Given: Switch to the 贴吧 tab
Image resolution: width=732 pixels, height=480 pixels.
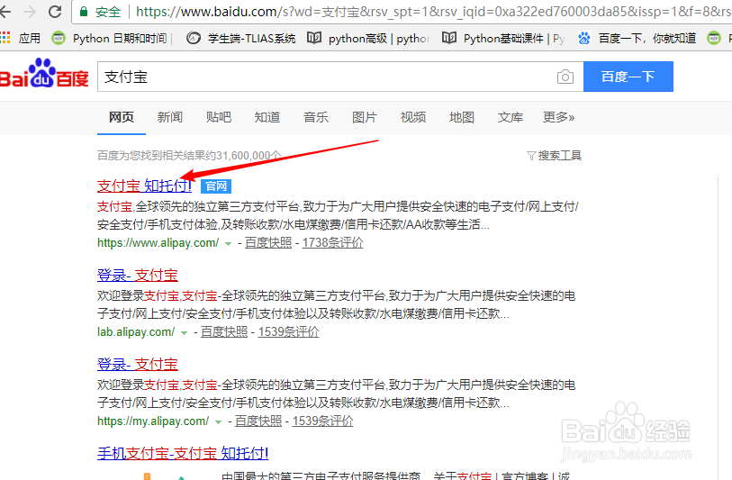Looking at the screenshot, I should pos(219,117).
